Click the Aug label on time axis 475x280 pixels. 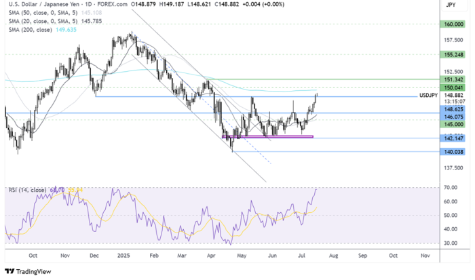[x=332, y=258]
